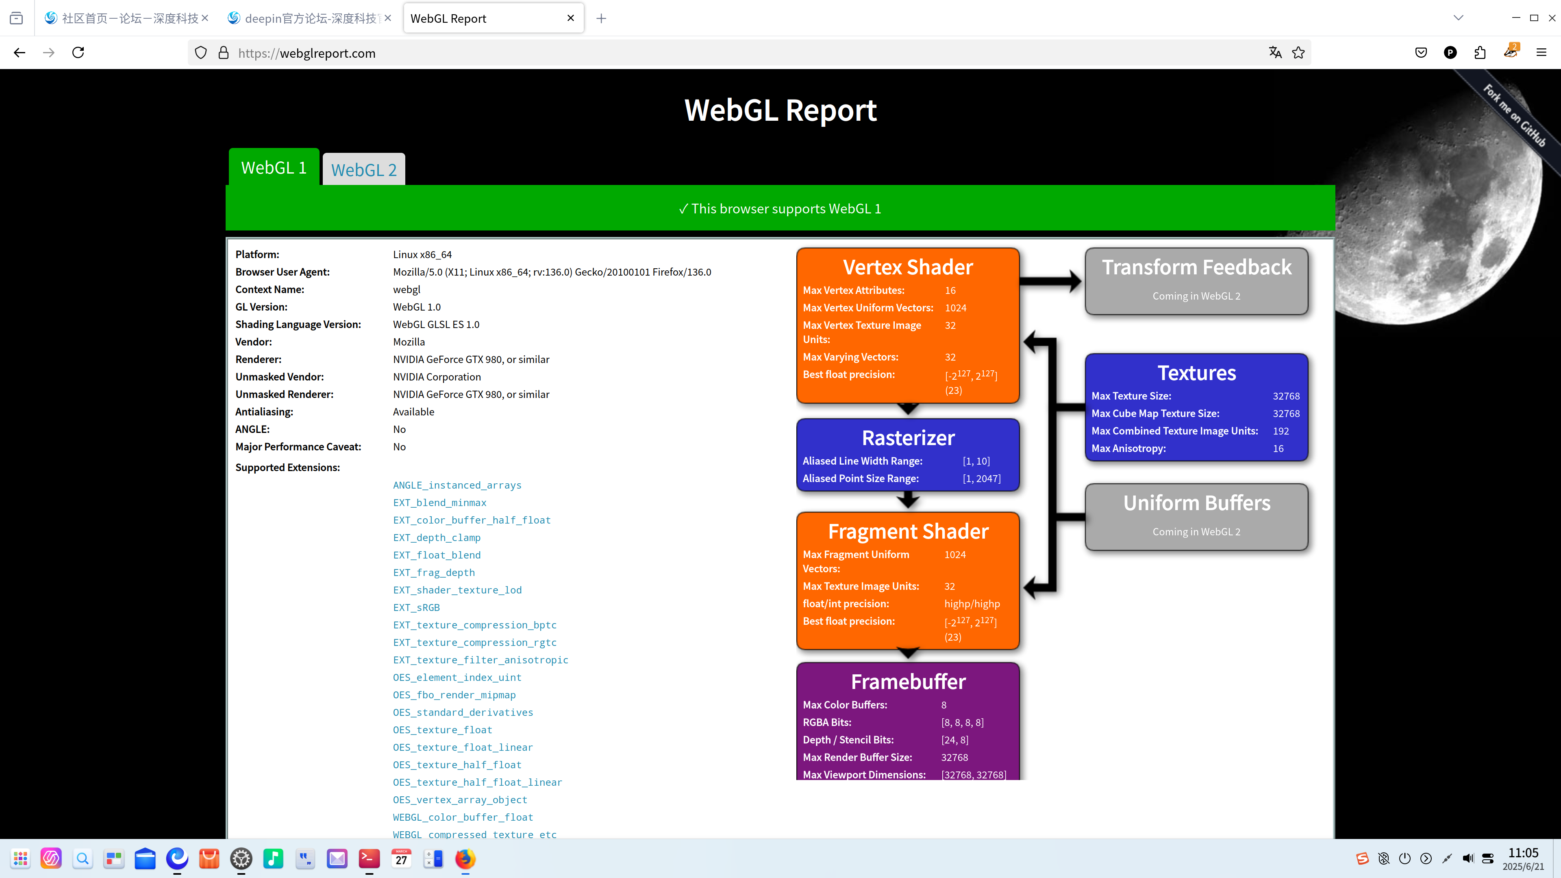1561x878 pixels.
Task: Open the ANGLE_instanced_arrays extension link
Action: pyautogui.click(x=457, y=485)
